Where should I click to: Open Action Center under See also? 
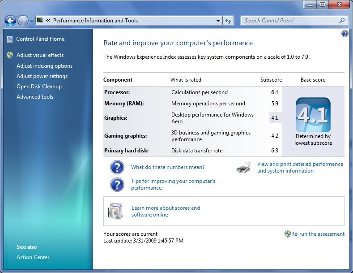click(x=33, y=257)
